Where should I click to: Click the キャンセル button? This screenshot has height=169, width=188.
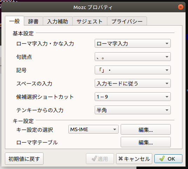134,159
